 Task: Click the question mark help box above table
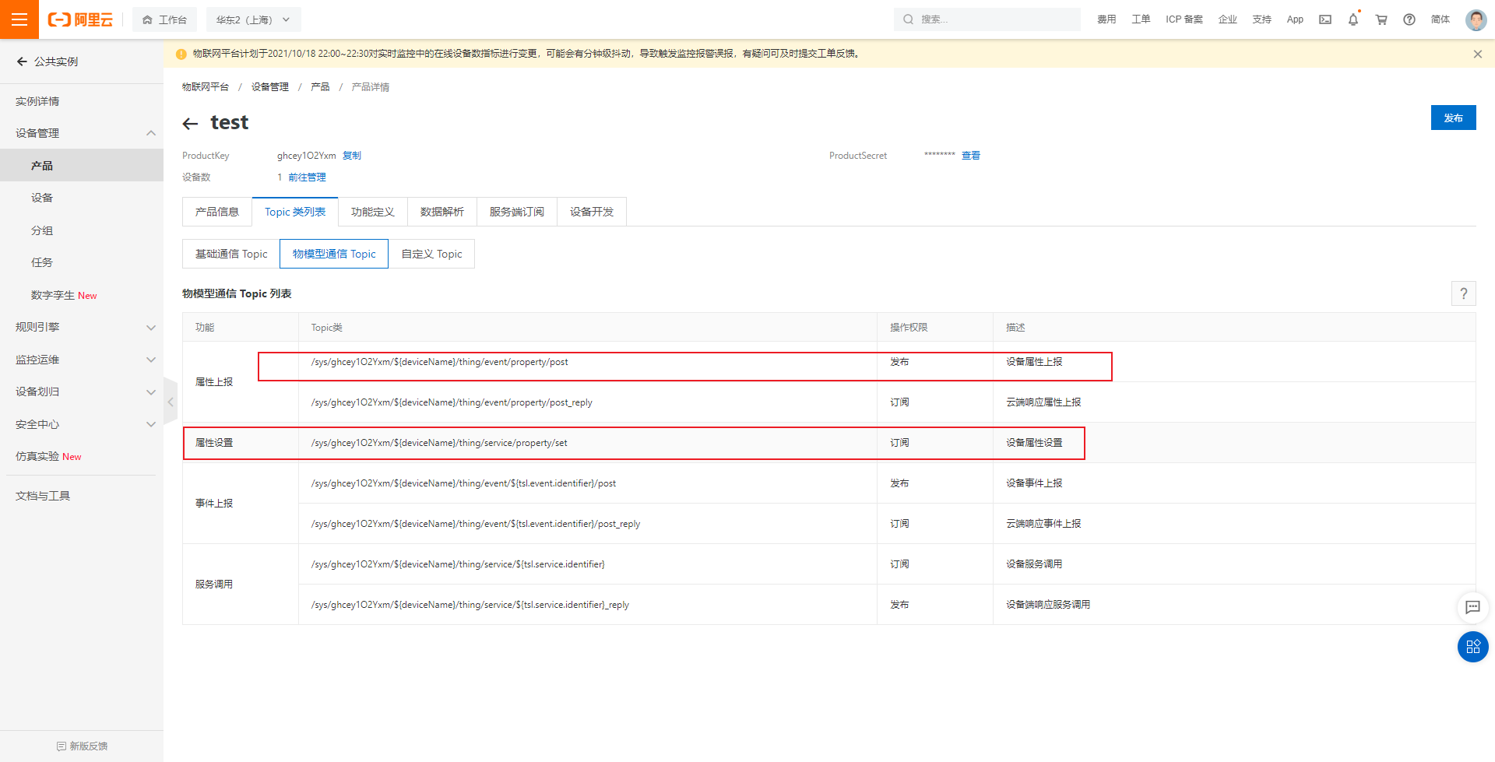point(1464,293)
